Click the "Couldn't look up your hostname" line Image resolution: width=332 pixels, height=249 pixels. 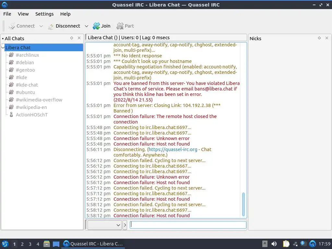pos(152,61)
